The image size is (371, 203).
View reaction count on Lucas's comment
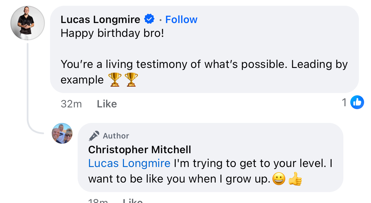coord(344,102)
